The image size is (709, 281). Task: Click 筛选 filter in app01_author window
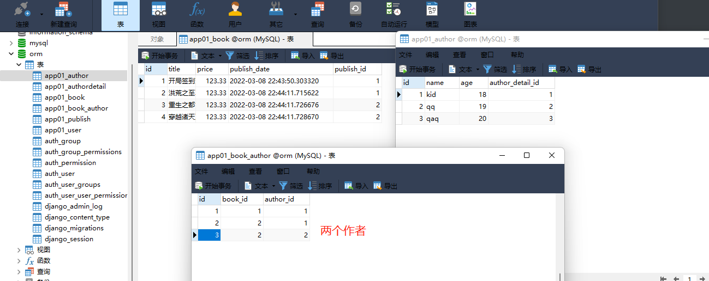[x=495, y=69]
